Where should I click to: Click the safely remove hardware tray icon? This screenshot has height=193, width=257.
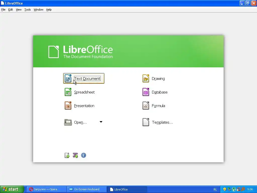[x=229, y=189]
